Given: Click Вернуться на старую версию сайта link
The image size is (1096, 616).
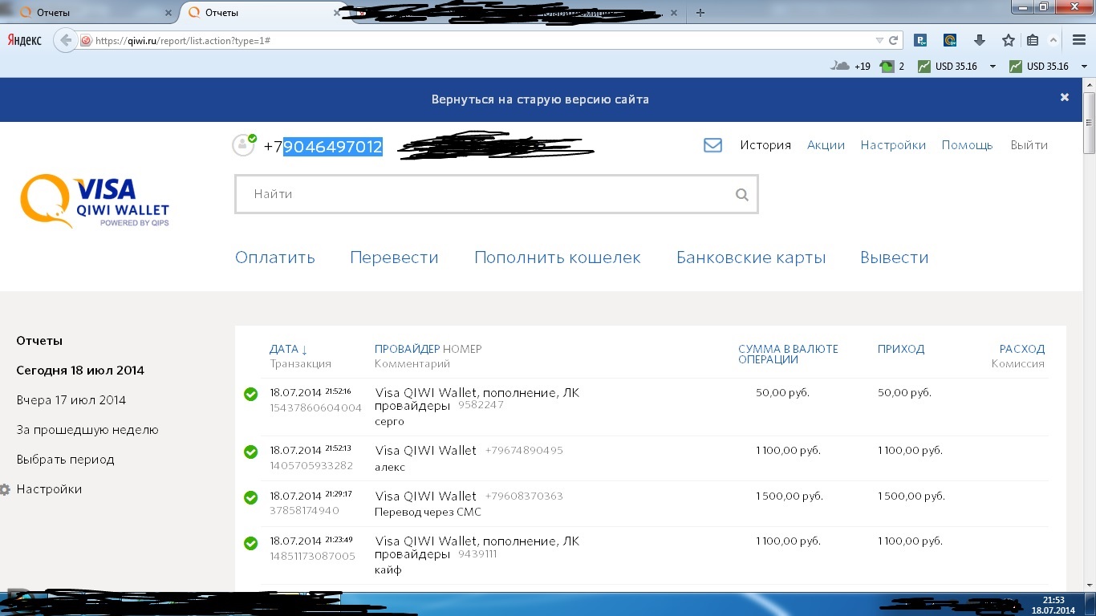Looking at the screenshot, I should [540, 99].
